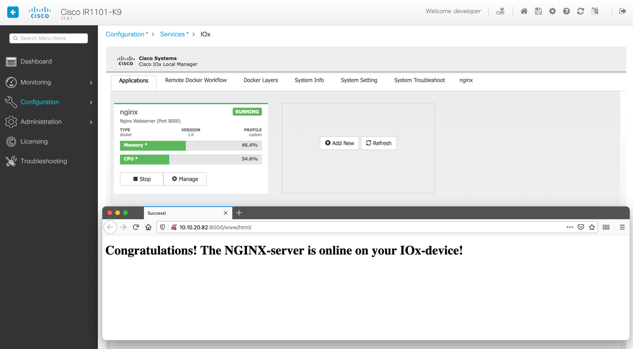
Task: Click the logout icon at top right
Action: tap(622, 12)
